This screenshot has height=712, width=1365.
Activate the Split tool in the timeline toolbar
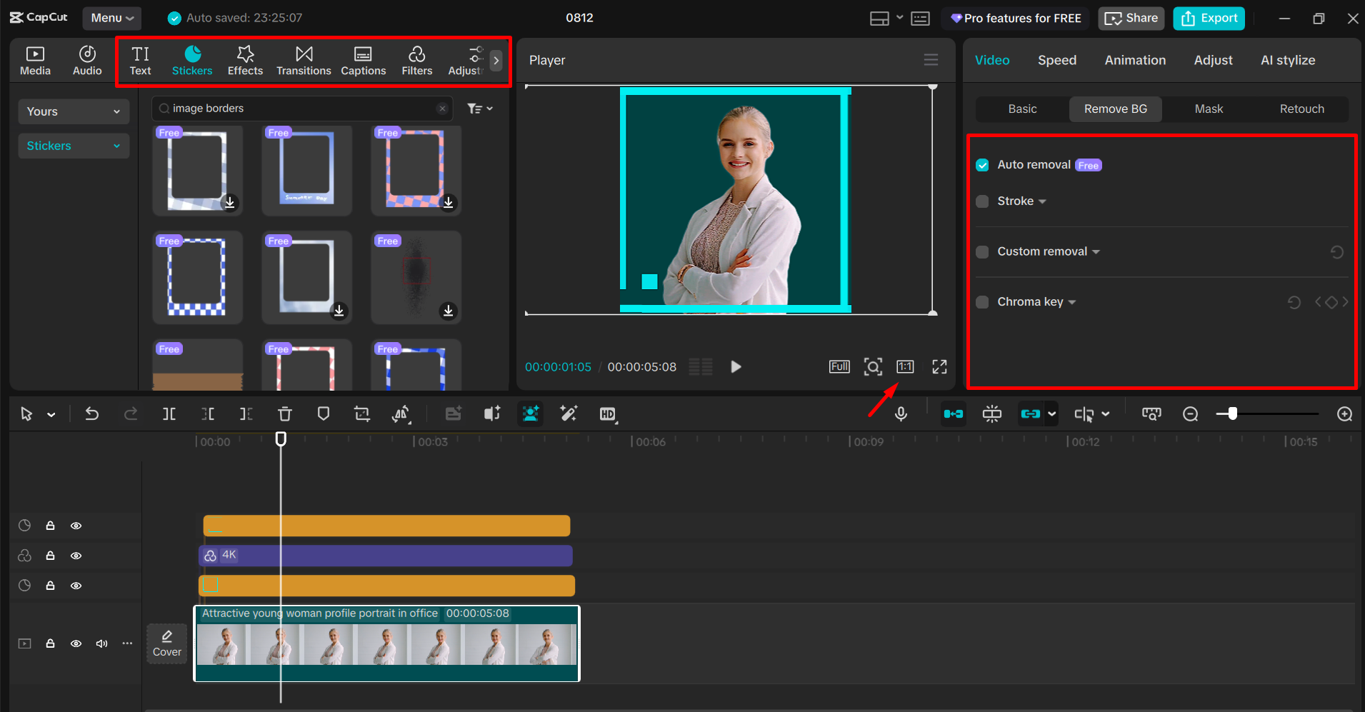(x=169, y=413)
